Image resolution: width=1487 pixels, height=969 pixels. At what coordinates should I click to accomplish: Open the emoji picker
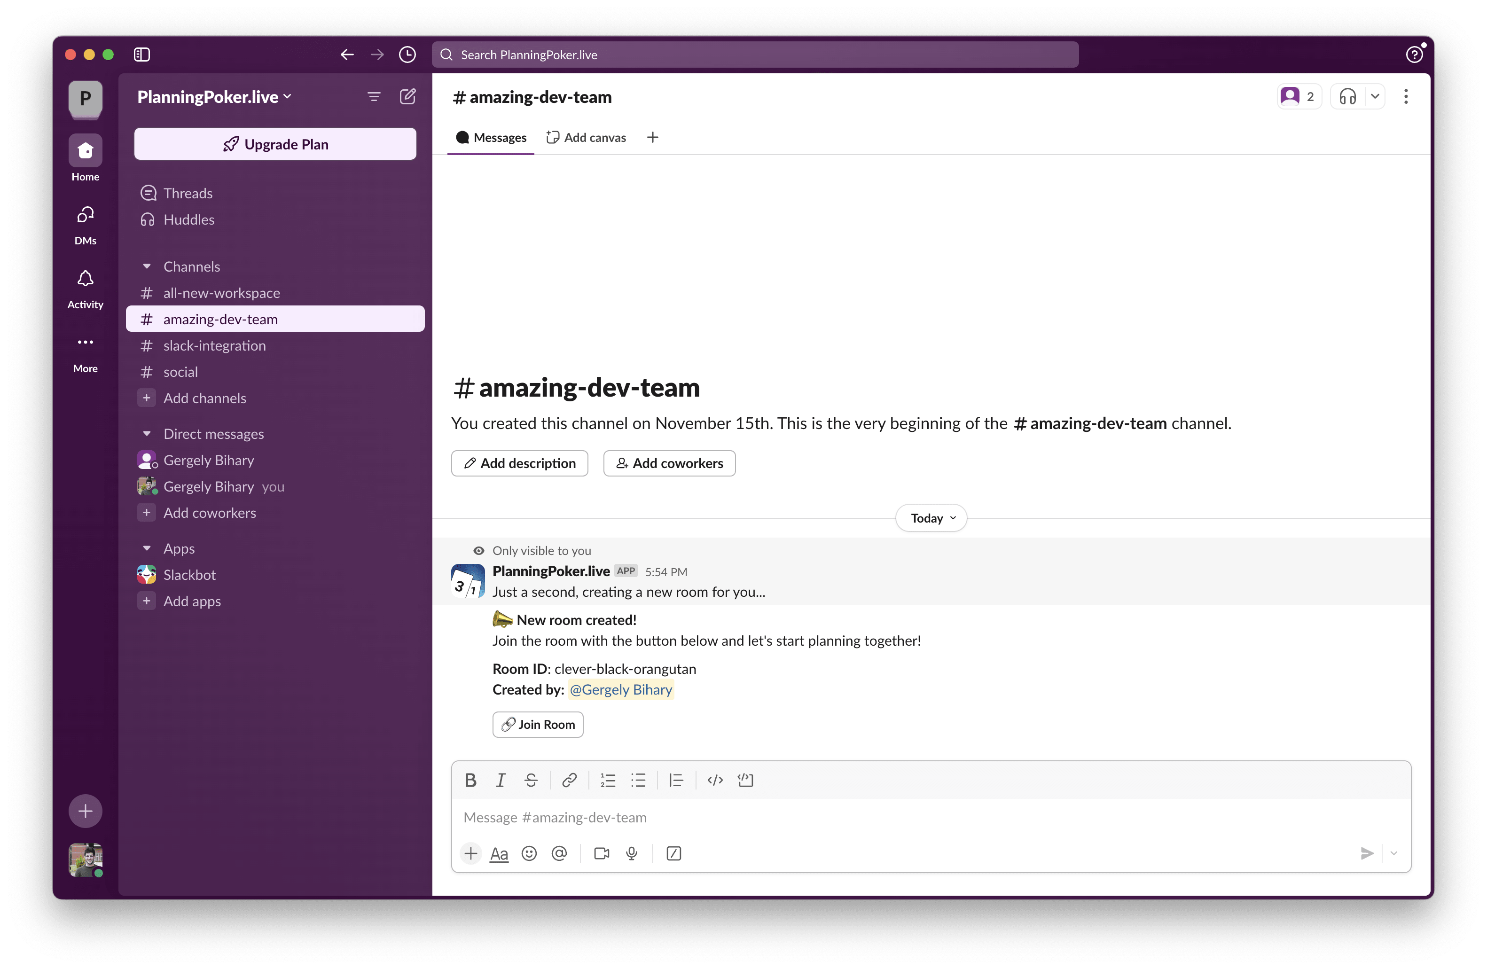click(529, 853)
